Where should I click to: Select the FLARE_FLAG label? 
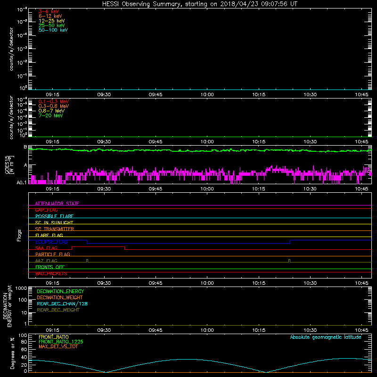pos(49,235)
